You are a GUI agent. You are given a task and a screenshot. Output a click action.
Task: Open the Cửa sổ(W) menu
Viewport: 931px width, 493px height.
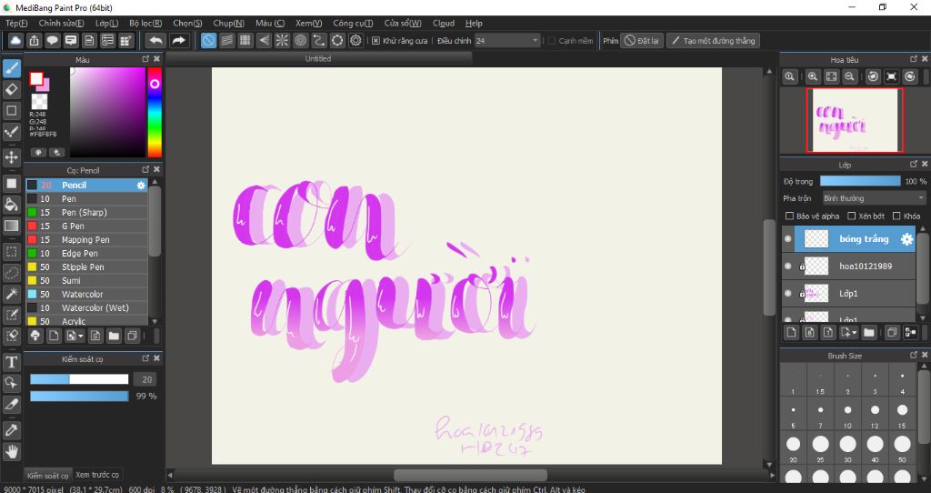403,23
